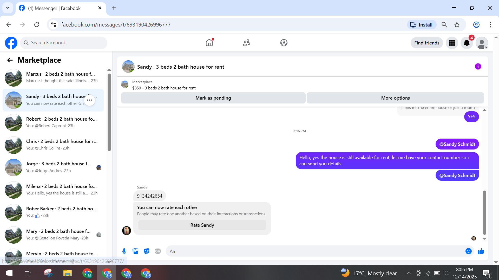Open the Chrome profile icon
The image size is (499, 280).
click(x=476, y=25)
